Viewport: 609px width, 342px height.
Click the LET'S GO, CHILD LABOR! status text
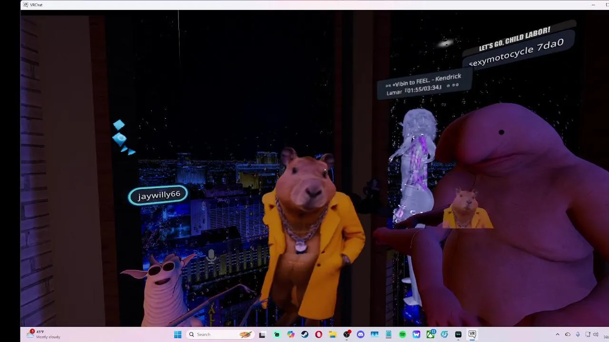[x=514, y=39]
